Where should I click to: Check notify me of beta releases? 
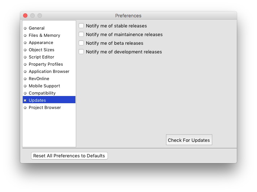(82, 43)
